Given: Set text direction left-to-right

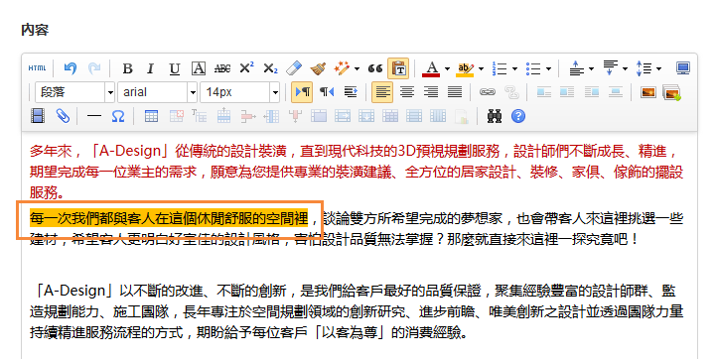Looking at the screenshot, I should (x=302, y=92).
